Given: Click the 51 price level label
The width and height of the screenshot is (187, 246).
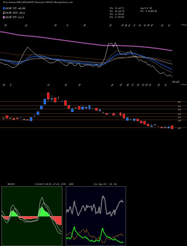Looking at the screenshot, I should (x=179, y=117).
